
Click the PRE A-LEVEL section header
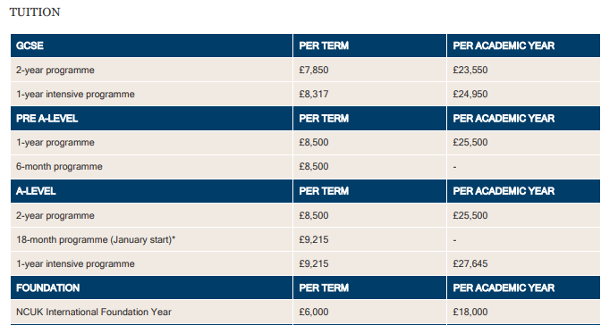pyautogui.click(x=47, y=118)
